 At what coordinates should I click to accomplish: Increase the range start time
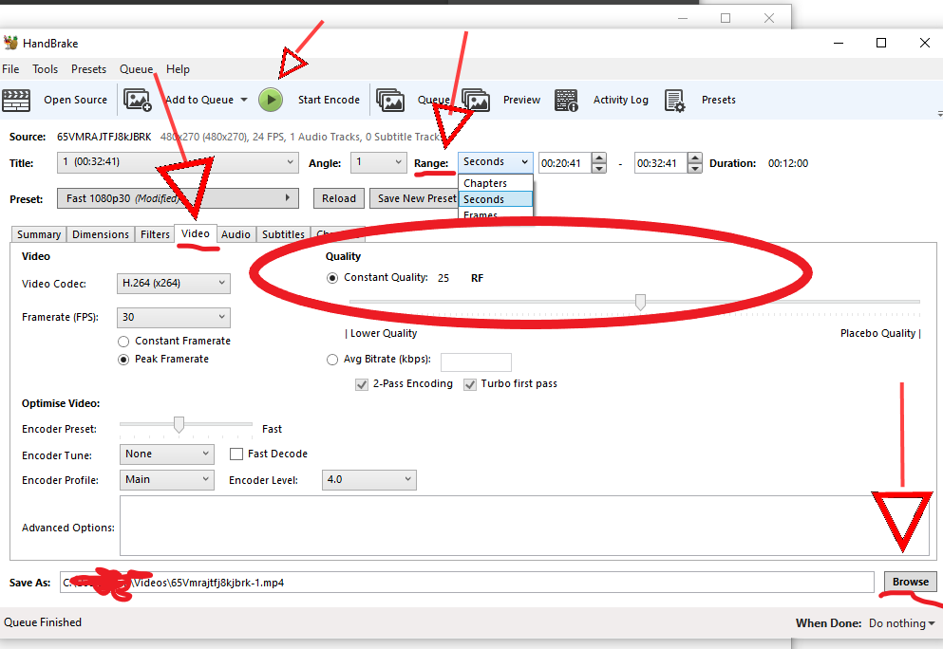click(599, 158)
